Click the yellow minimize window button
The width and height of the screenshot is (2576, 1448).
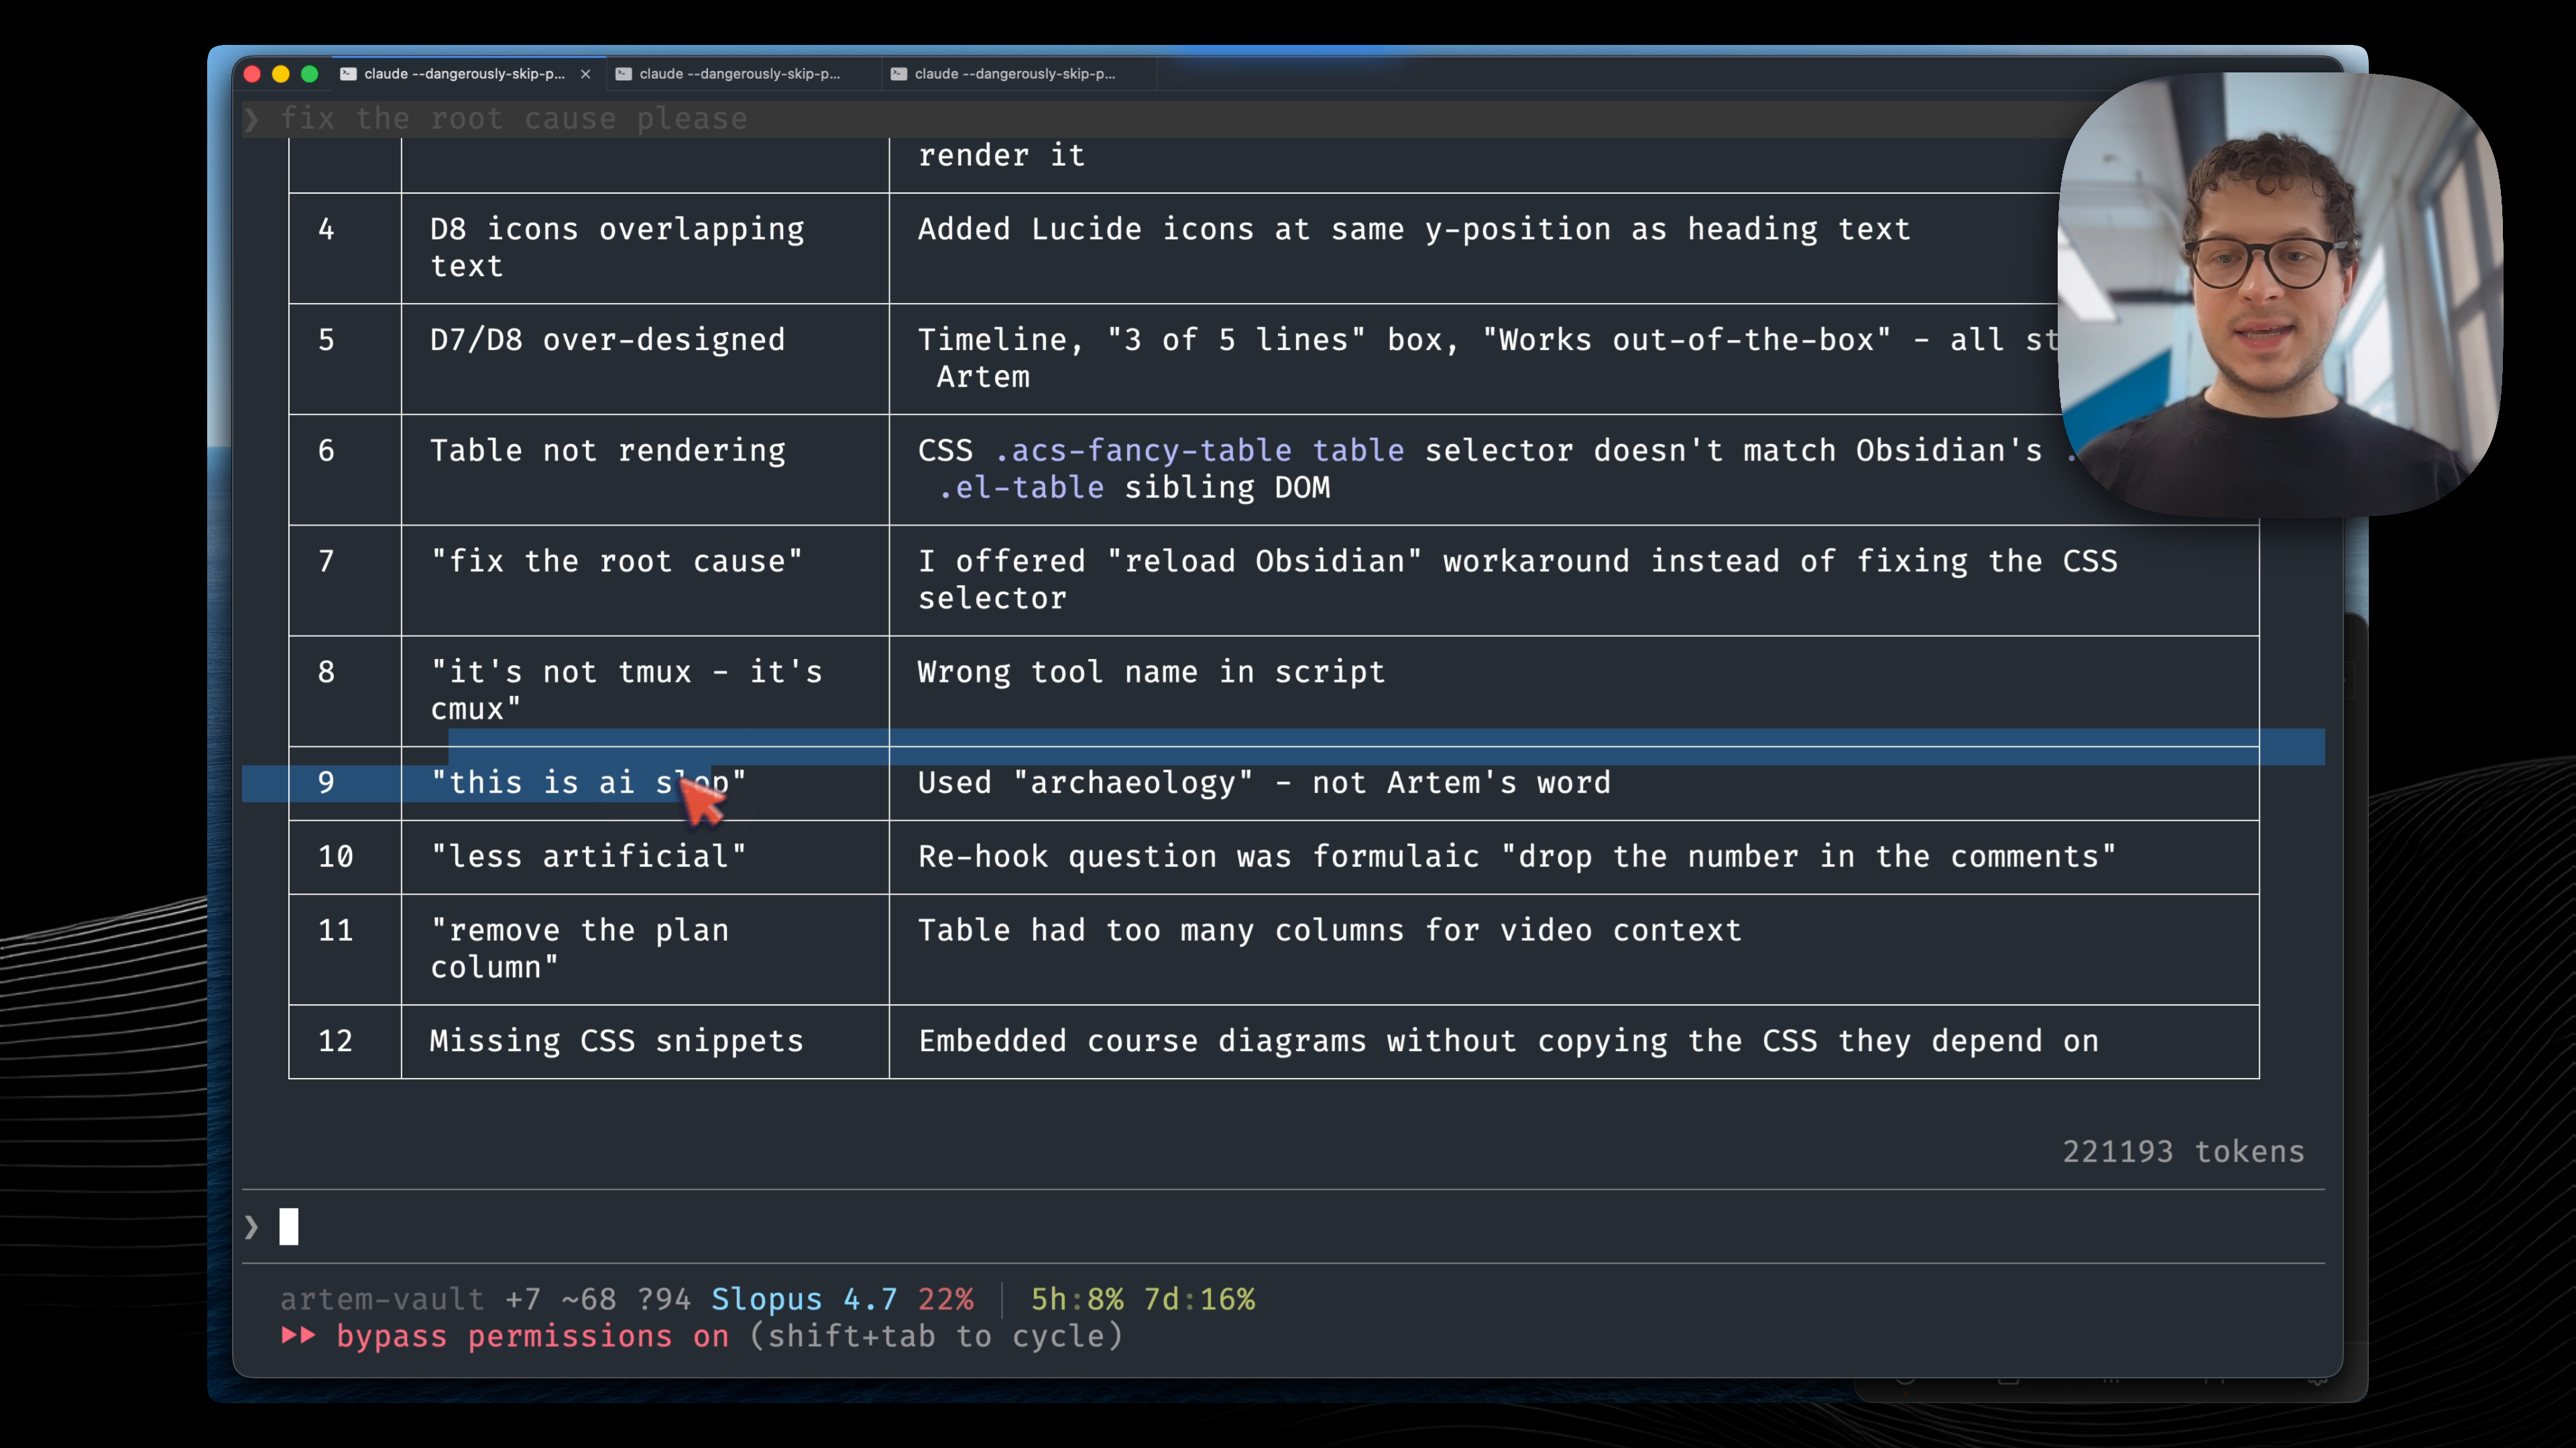281,74
